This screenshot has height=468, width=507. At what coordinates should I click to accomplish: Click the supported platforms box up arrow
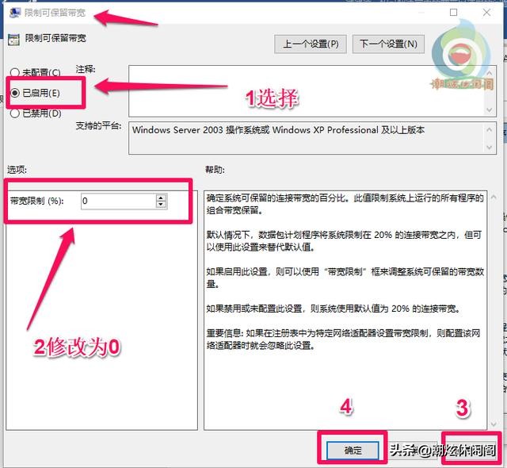coord(490,129)
